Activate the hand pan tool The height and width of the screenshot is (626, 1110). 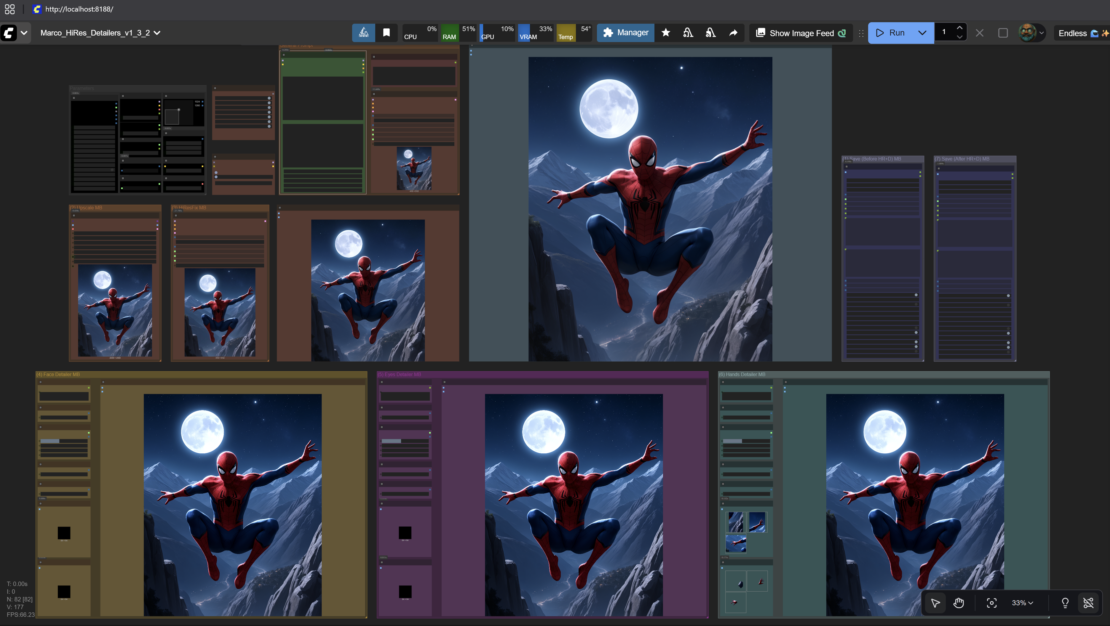click(958, 603)
